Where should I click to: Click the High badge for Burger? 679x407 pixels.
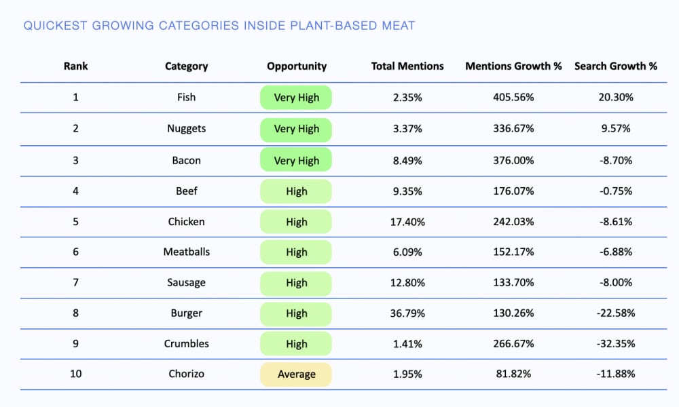tap(296, 314)
